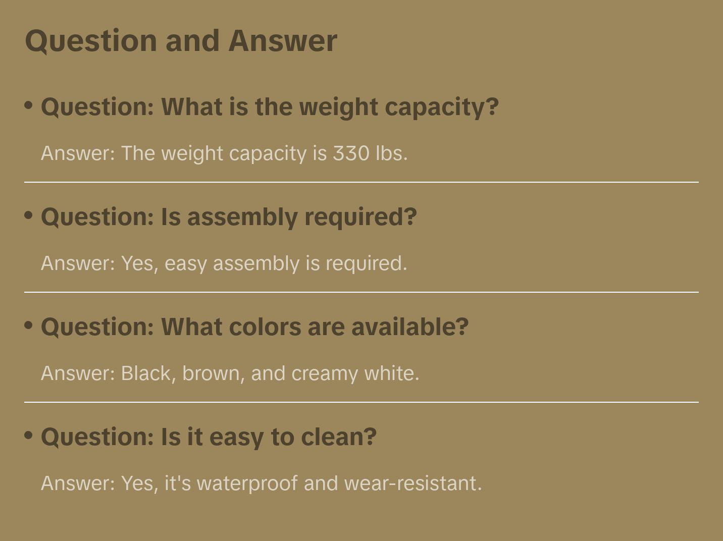The width and height of the screenshot is (723, 541).
Task: Select the assembly required question
Action: coord(229,217)
